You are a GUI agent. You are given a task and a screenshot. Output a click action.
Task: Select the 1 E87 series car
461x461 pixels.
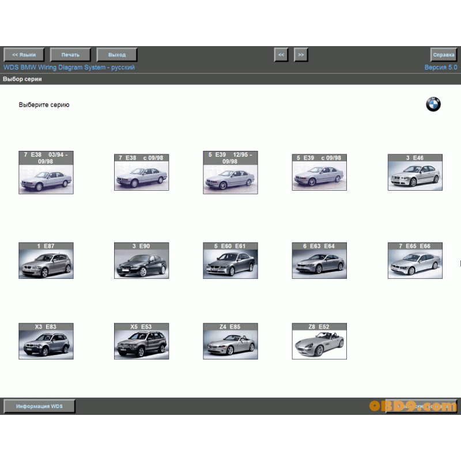click(x=46, y=260)
